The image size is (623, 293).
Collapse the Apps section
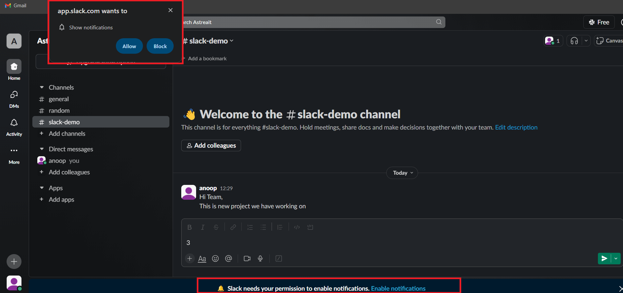(42, 188)
